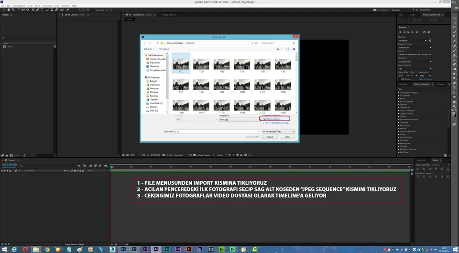Screen dimensions: 459x253
Task: Select the Eraser tool
Action: [x=56, y=10]
